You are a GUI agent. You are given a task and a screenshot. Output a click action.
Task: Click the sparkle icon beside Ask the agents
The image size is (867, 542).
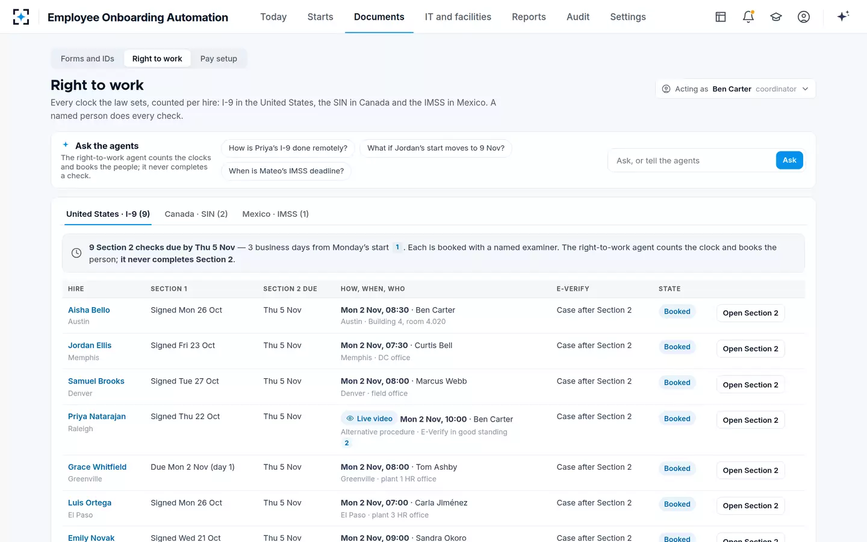coord(66,145)
